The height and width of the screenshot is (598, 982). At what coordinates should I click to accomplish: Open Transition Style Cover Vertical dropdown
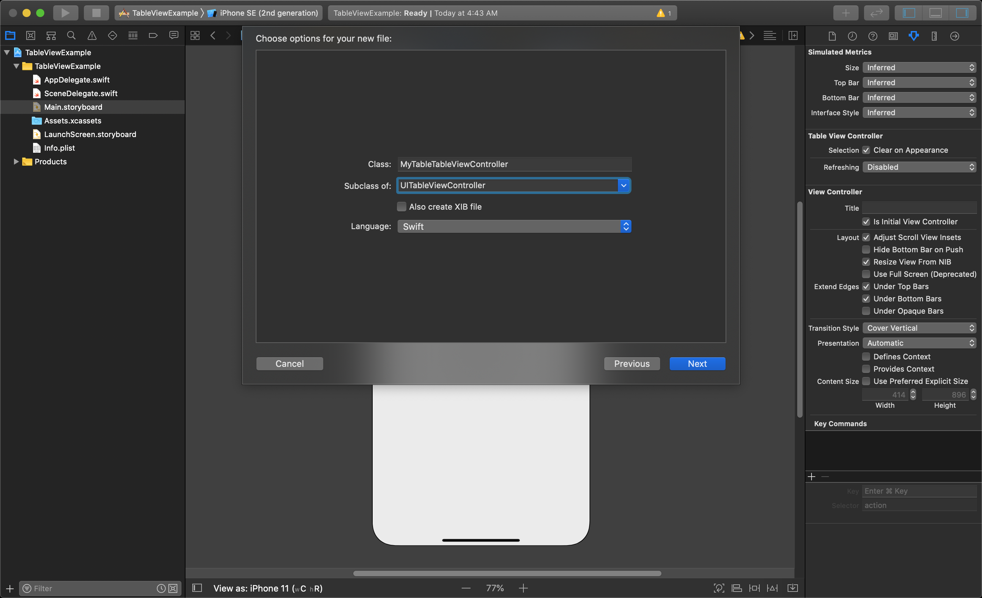pos(919,328)
